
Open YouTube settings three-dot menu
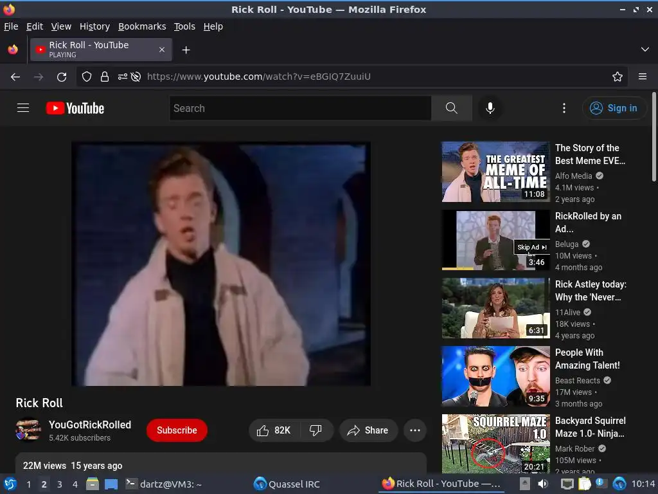coord(564,108)
